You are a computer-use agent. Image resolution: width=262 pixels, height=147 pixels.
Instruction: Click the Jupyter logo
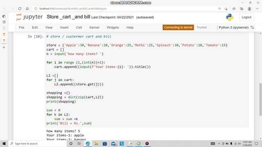(x=29, y=17)
